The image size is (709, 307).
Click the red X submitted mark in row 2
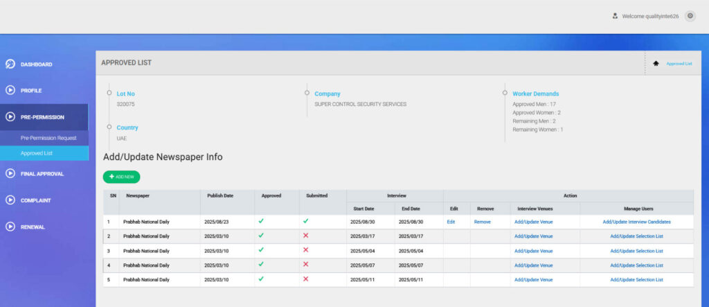(x=305, y=236)
